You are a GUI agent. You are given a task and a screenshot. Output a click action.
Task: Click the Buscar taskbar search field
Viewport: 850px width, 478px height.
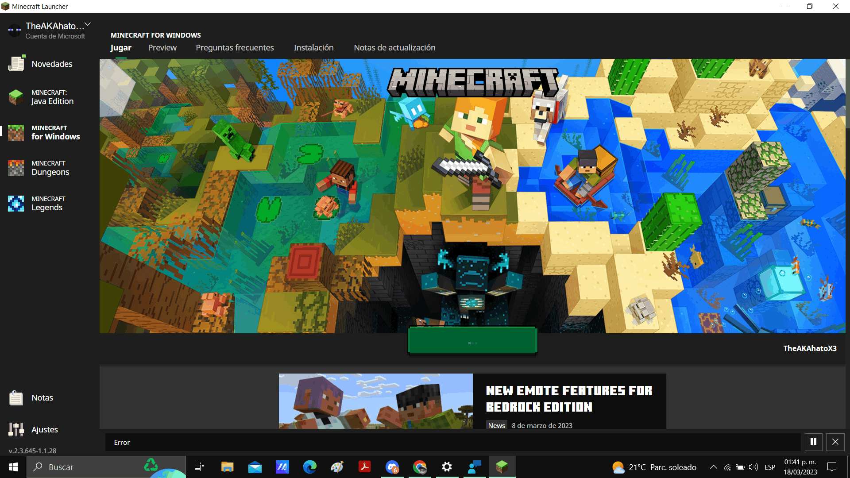click(x=106, y=467)
